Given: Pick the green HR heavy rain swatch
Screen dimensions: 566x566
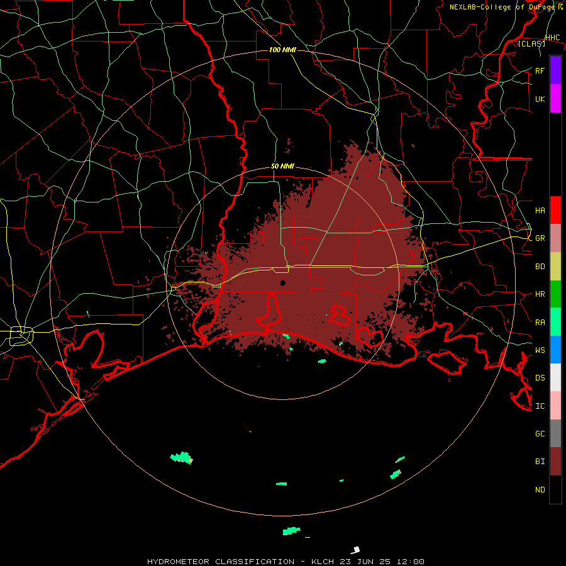Looking at the screenshot, I should pos(555,294).
